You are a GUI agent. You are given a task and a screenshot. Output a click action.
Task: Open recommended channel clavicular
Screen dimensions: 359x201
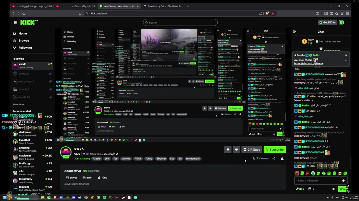pyautogui.click(x=32, y=157)
